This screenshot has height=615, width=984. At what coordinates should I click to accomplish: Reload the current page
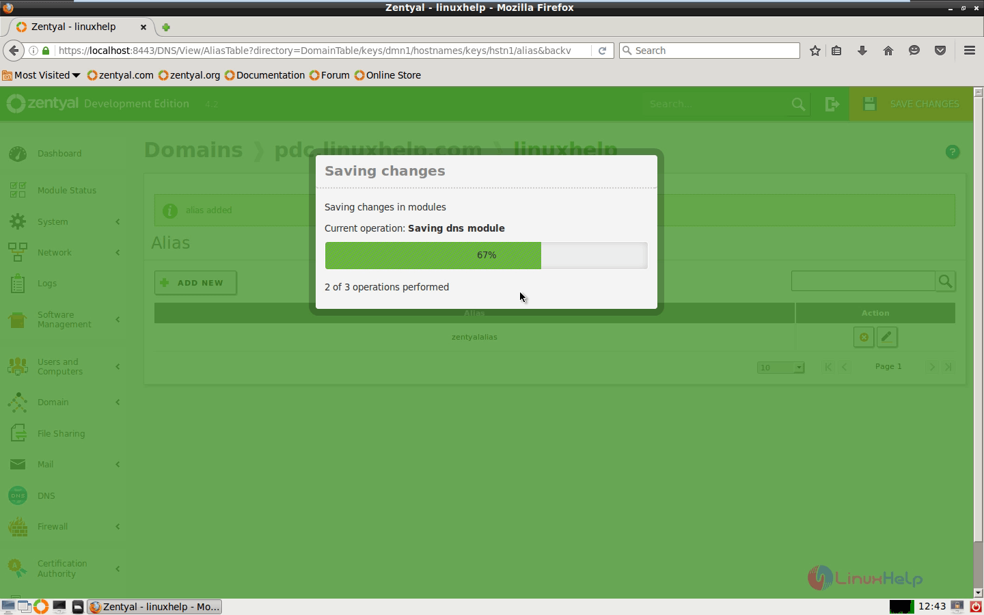point(602,51)
